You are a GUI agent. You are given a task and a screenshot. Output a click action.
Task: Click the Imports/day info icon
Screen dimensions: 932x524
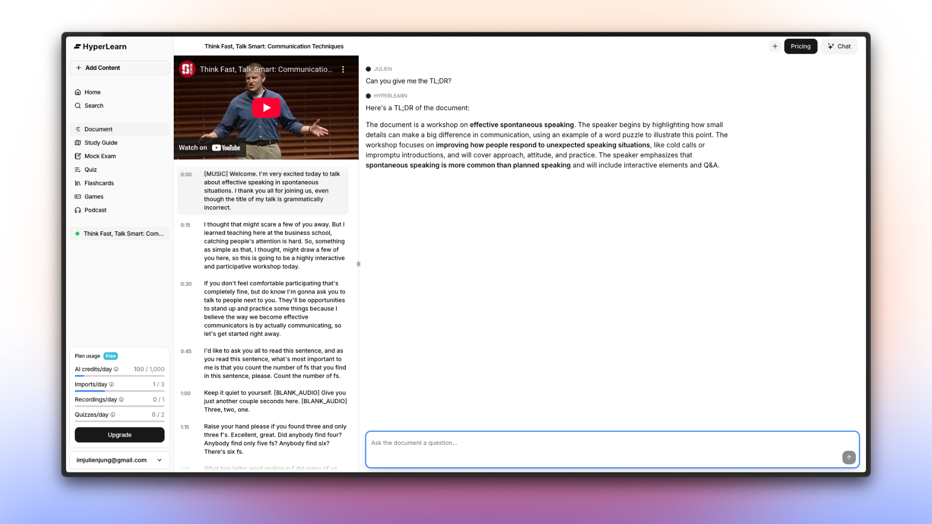point(112,384)
